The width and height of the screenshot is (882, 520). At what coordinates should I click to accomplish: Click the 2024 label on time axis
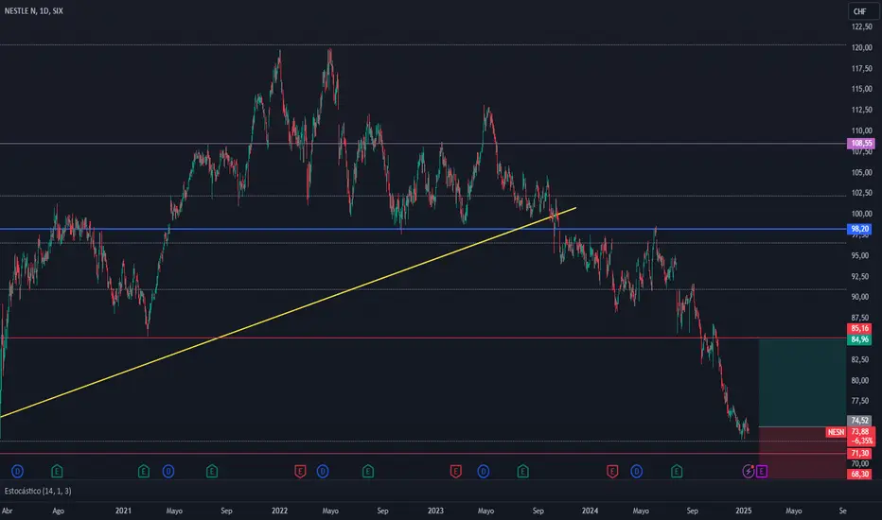(x=591, y=511)
